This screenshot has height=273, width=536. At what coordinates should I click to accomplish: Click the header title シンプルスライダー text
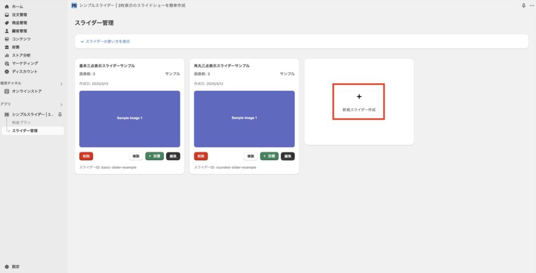[x=132, y=5]
